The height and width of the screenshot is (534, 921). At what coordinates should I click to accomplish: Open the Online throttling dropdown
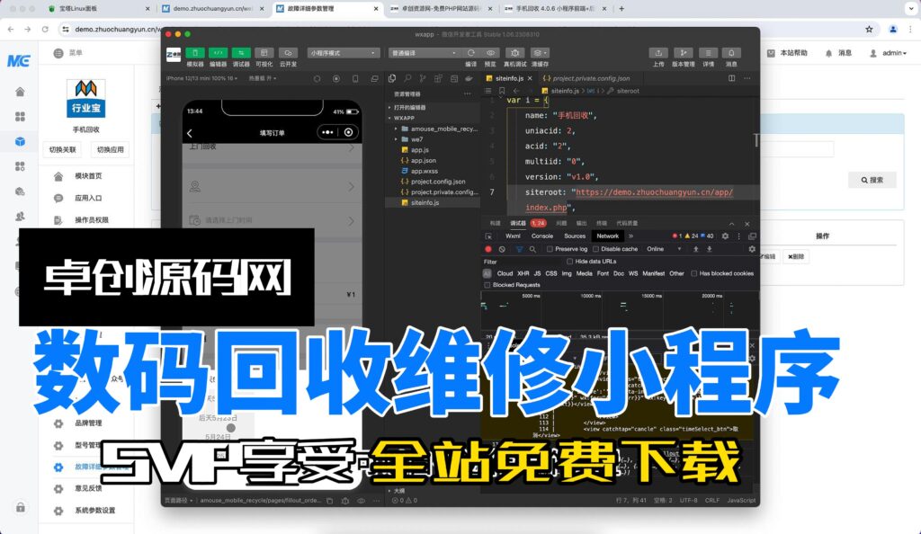[x=664, y=249]
